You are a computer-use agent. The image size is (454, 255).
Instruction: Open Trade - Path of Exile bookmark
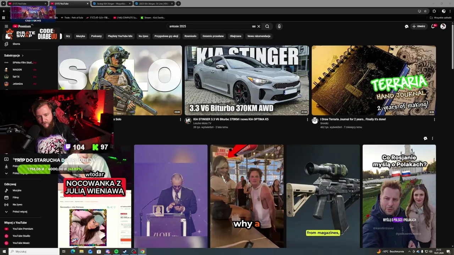tap(72, 17)
